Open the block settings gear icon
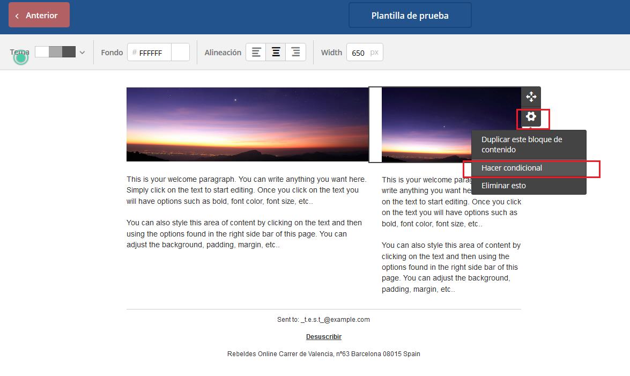 click(531, 116)
